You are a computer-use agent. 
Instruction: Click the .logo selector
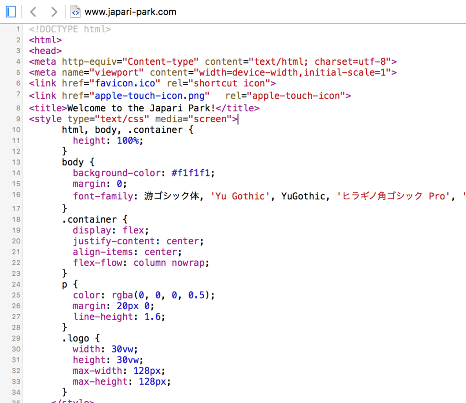(x=76, y=338)
